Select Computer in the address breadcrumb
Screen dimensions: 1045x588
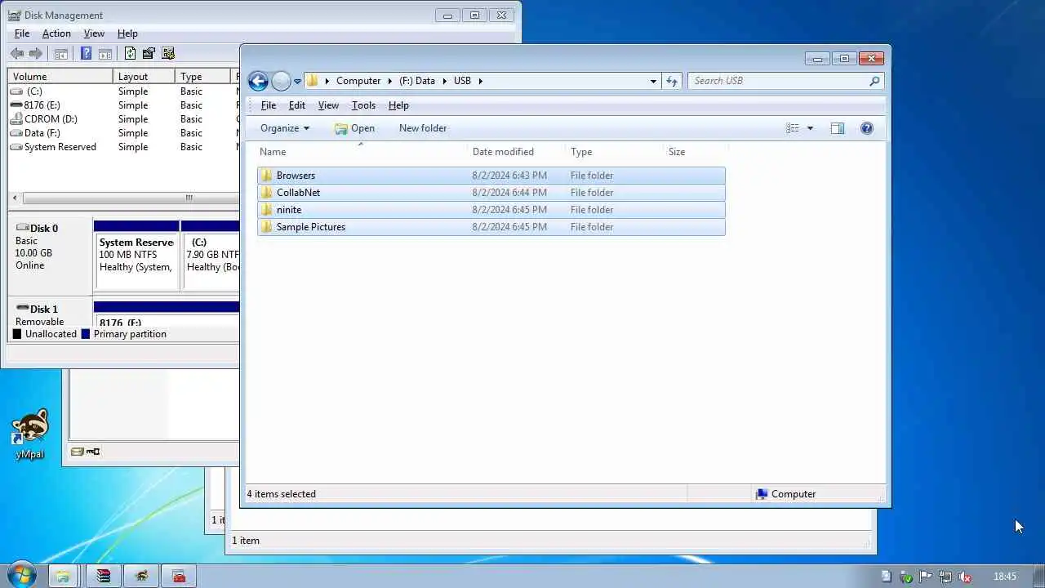[x=358, y=81]
